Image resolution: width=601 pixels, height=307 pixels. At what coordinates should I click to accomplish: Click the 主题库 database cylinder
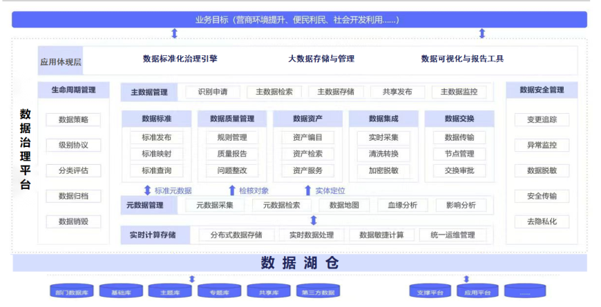[170, 292]
